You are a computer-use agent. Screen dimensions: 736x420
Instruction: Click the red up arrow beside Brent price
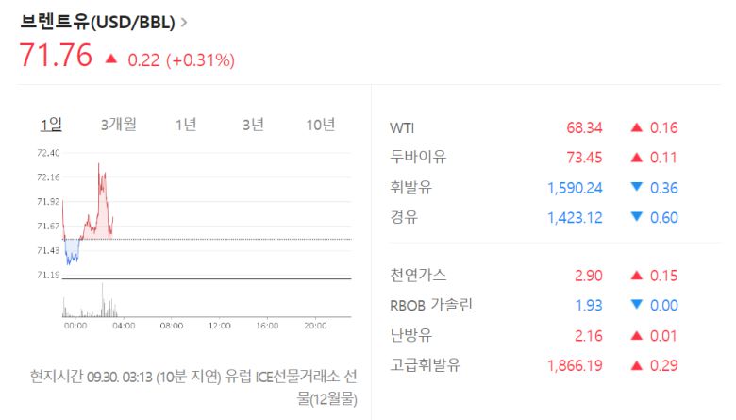coord(111,59)
